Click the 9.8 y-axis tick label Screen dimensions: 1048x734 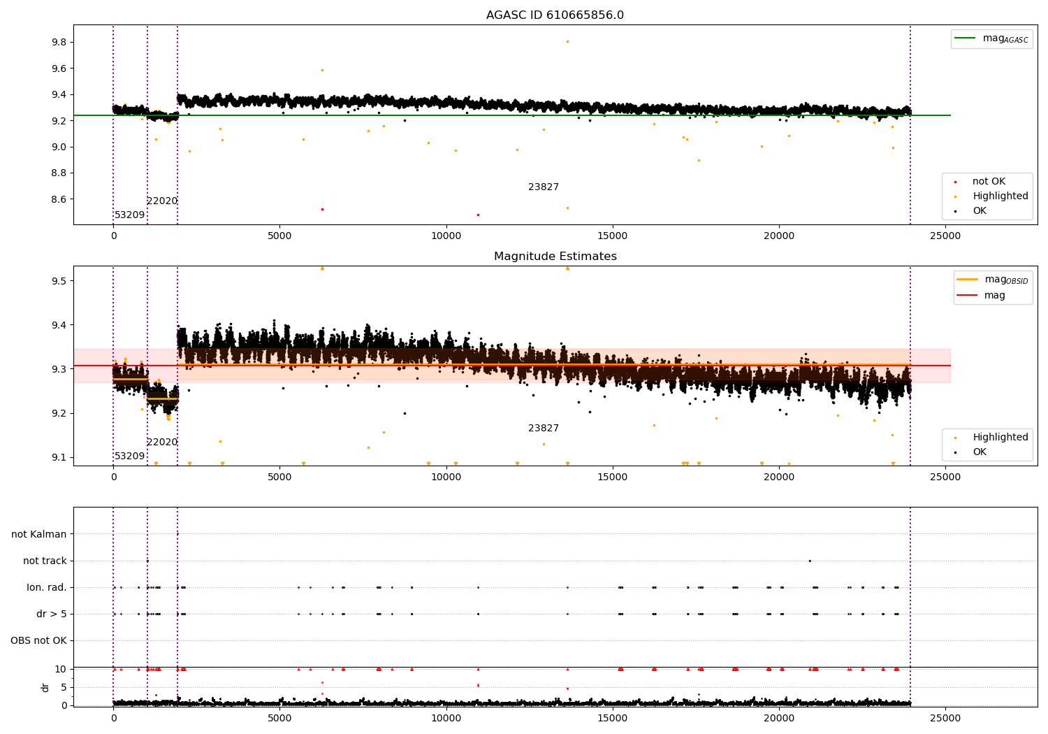click(59, 43)
